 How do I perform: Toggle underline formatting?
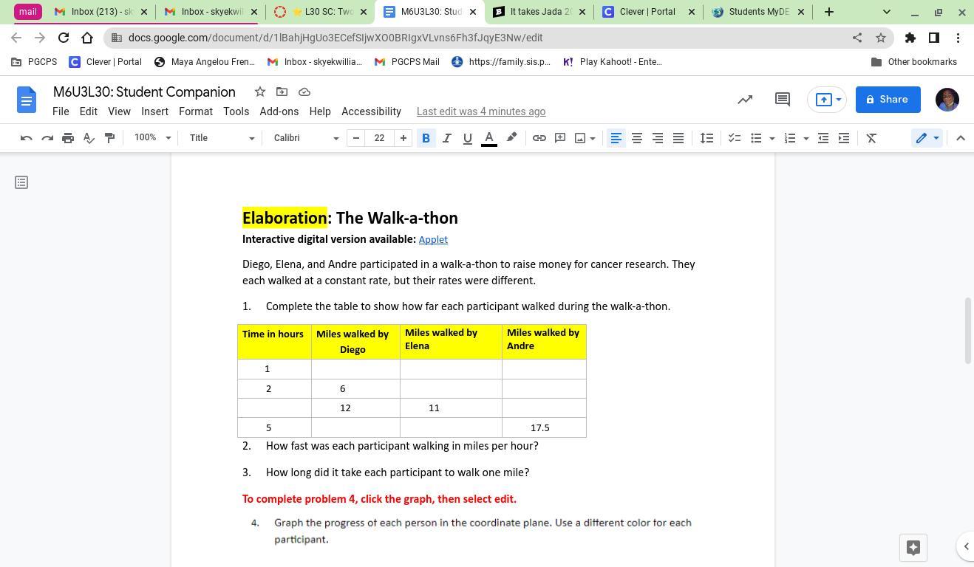pos(467,138)
